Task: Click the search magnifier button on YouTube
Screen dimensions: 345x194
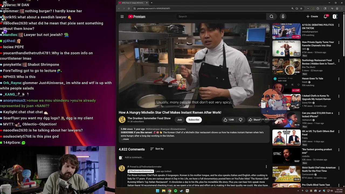Action: 271,16
